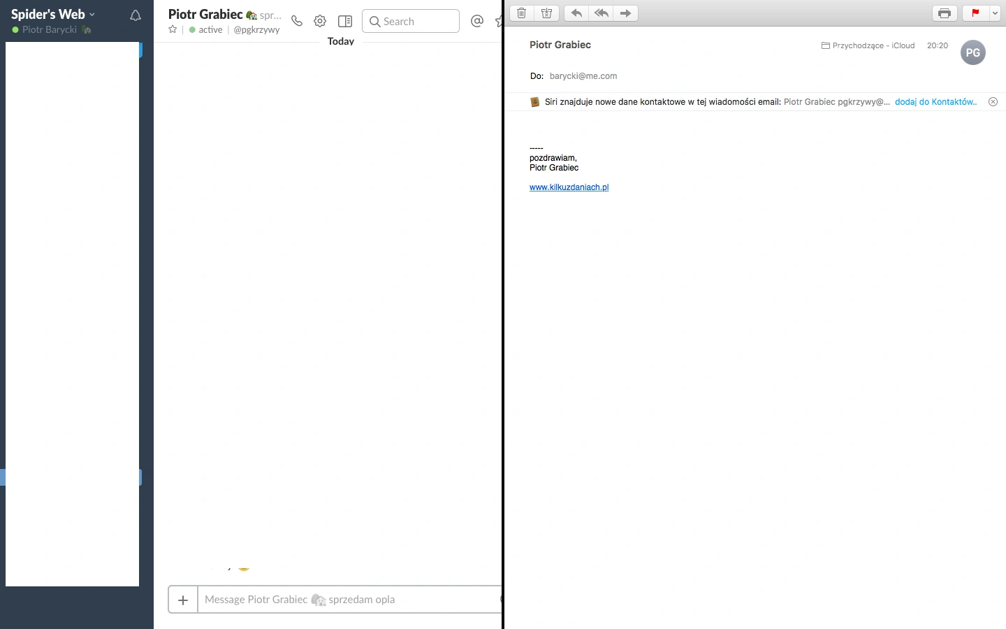Screen dimensions: 1006x629
Task: Reply to the email in Mail
Action: point(576,13)
